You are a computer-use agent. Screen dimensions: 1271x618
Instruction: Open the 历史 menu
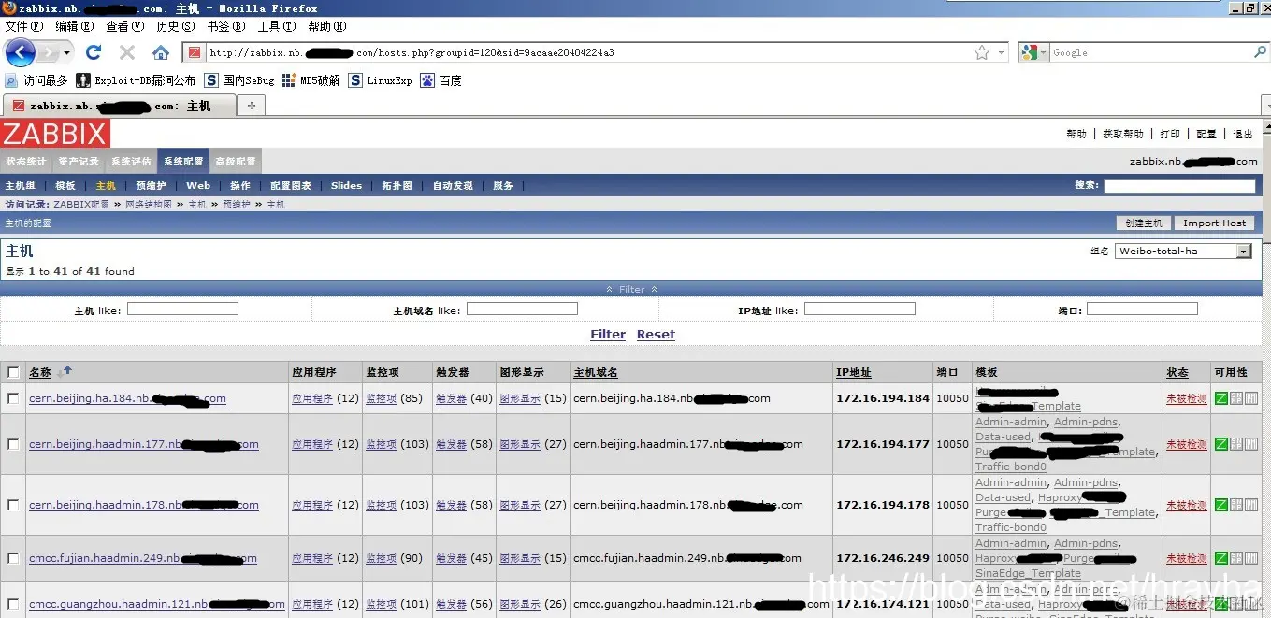175,26
